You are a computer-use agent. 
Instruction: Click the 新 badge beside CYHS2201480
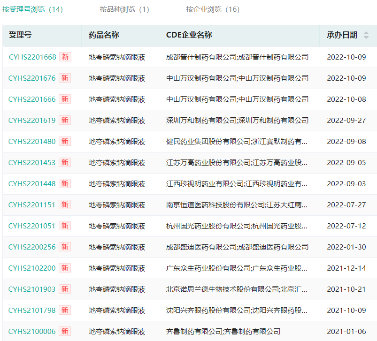(x=65, y=142)
